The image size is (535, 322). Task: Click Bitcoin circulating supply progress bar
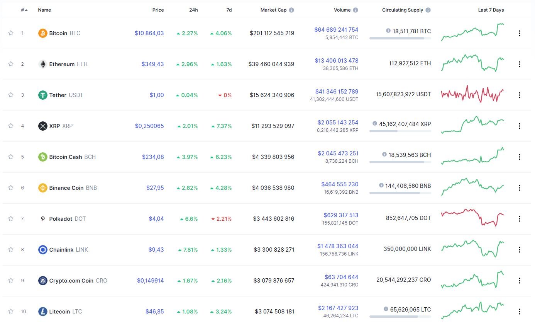pos(400,38)
